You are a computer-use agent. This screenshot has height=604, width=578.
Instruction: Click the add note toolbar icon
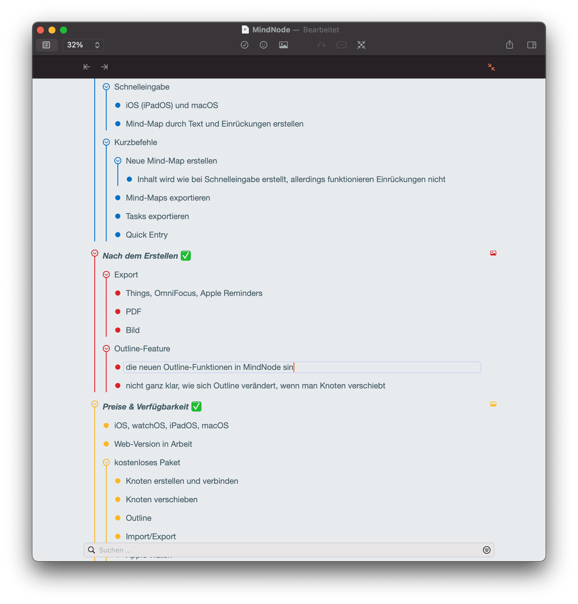click(x=341, y=45)
